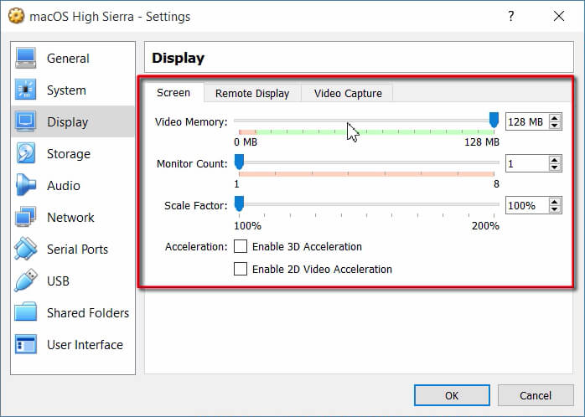The image size is (585, 417).
Task: Increase Monitor Count with up arrow
Action: point(555,159)
